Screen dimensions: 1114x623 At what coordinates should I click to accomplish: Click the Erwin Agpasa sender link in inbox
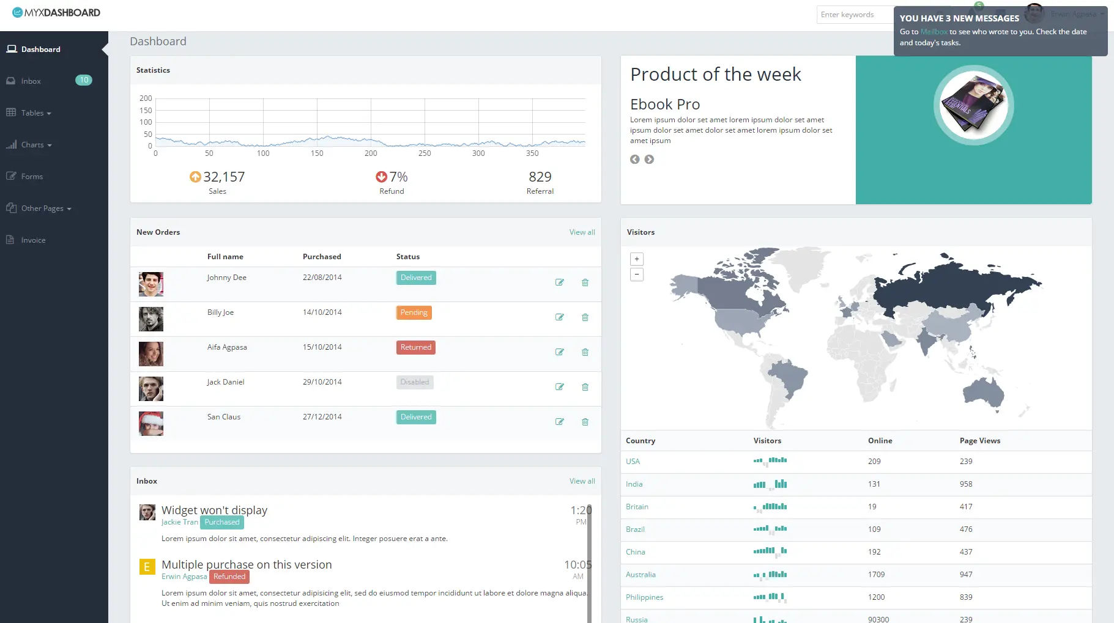[x=184, y=577]
